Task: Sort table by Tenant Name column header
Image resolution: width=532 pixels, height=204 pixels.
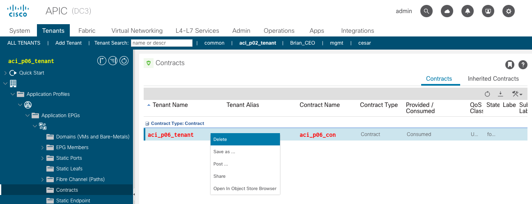Action: tap(170, 105)
